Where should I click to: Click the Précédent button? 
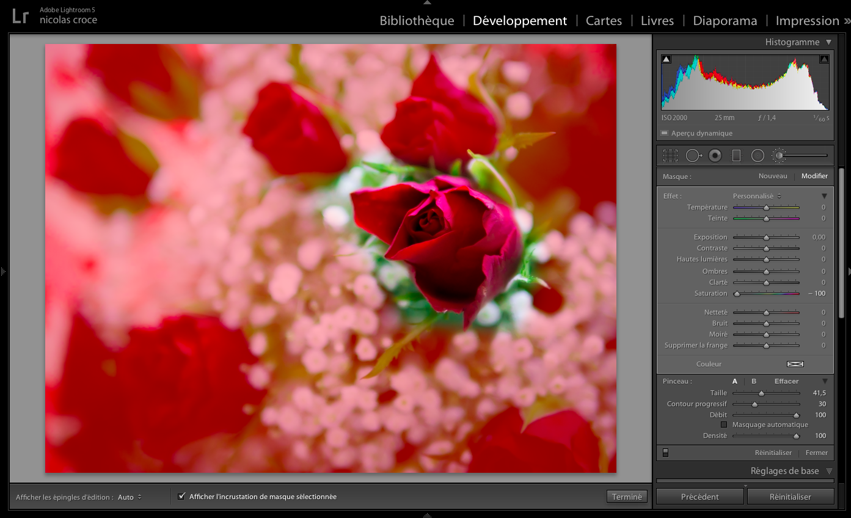point(699,497)
